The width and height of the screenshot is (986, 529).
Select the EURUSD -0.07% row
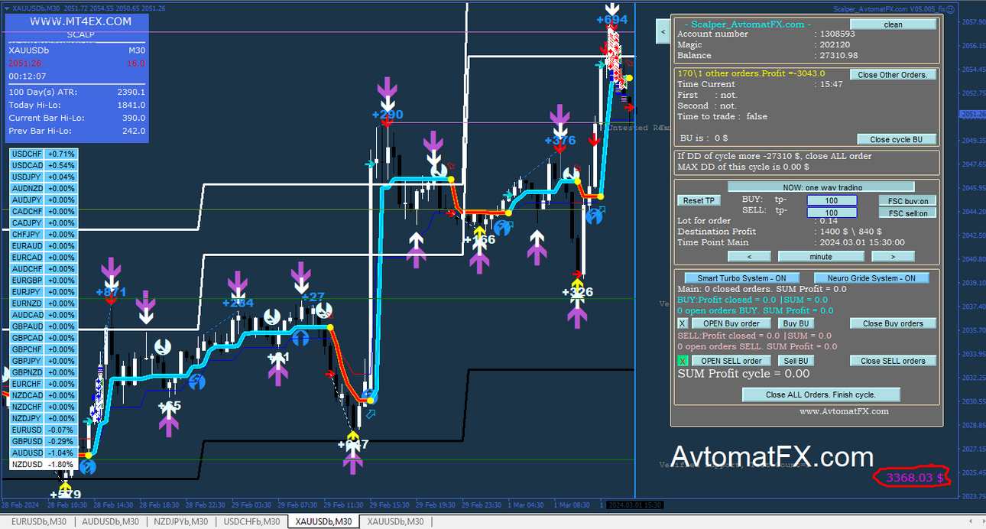click(x=44, y=430)
